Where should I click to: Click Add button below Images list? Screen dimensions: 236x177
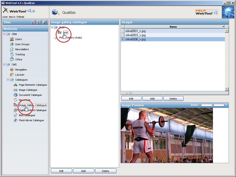[x=152, y=99]
